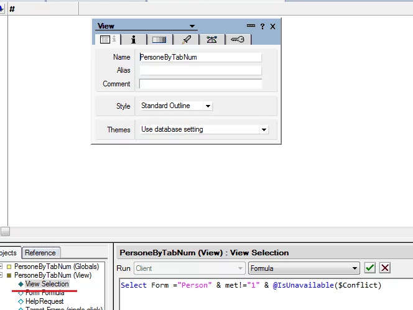Cancel formula changes with red X
The width and height of the screenshot is (413, 310).
click(385, 268)
